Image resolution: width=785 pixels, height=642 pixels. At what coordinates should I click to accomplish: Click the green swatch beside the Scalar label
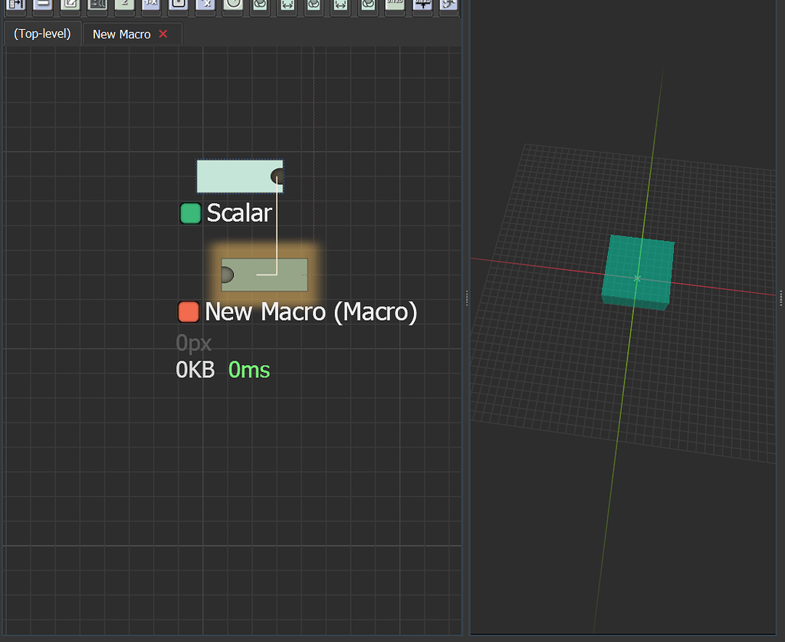(190, 213)
